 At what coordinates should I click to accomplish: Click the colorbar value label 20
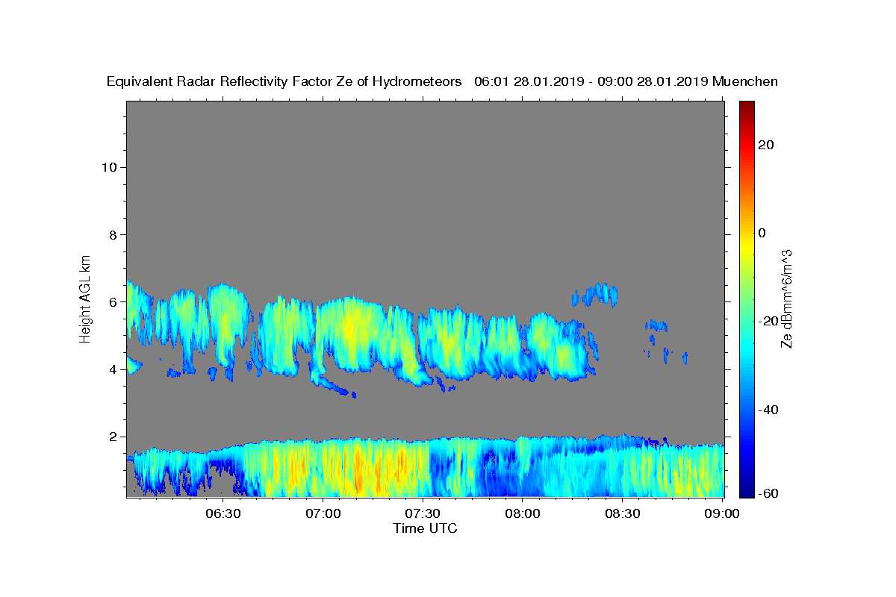click(x=765, y=145)
